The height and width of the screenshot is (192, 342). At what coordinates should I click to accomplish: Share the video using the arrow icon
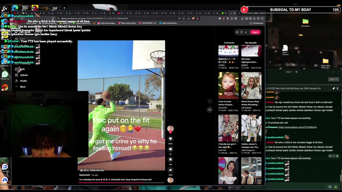(170, 170)
